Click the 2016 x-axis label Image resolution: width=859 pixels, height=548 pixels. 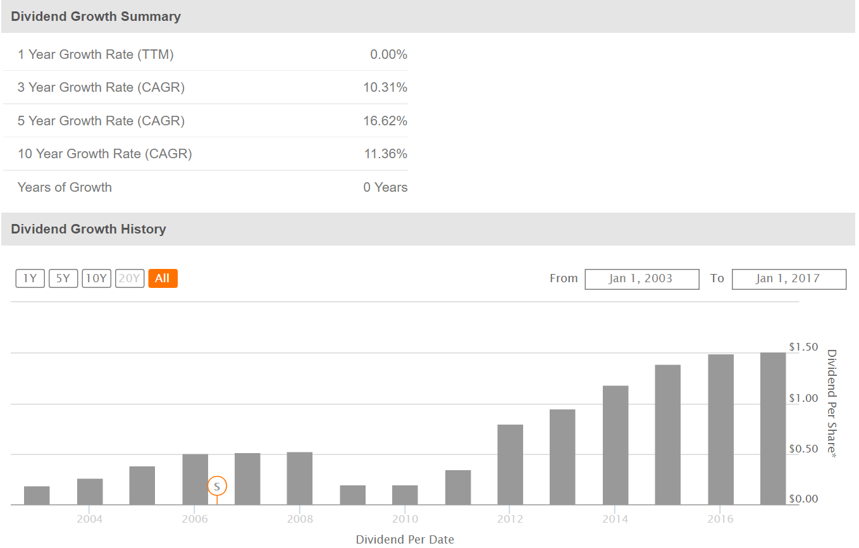pos(720,520)
